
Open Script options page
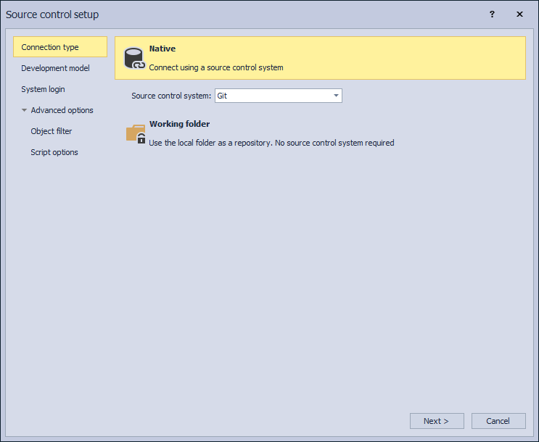54,152
